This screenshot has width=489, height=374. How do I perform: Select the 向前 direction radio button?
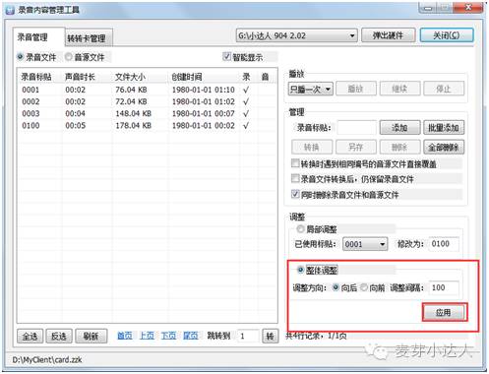click(364, 287)
